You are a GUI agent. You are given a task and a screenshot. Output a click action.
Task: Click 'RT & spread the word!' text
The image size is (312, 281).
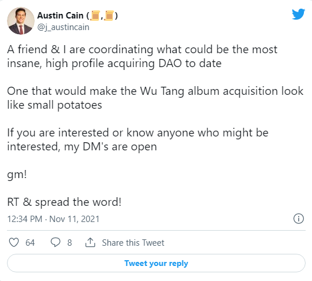64,202
